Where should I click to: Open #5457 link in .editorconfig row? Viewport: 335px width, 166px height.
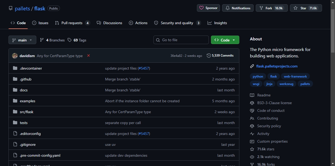tap(144, 134)
